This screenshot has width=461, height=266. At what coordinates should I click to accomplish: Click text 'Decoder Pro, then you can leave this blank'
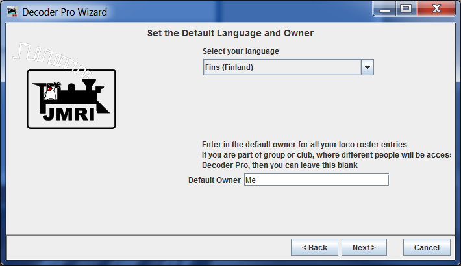click(x=280, y=165)
